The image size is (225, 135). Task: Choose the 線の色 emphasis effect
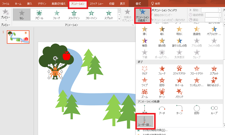162,43
